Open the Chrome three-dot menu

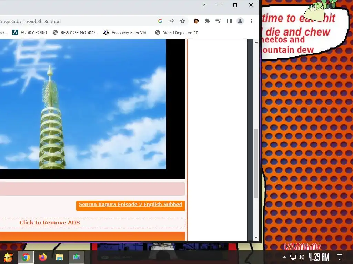(251, 21)
